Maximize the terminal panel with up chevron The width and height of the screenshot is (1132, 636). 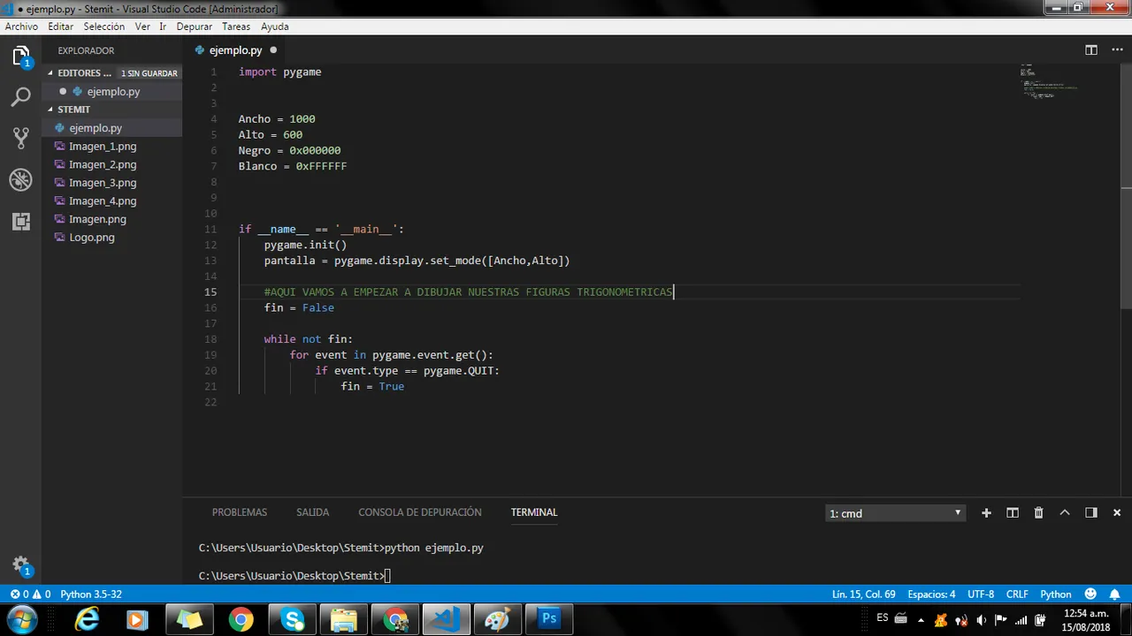coord(1065,512)
